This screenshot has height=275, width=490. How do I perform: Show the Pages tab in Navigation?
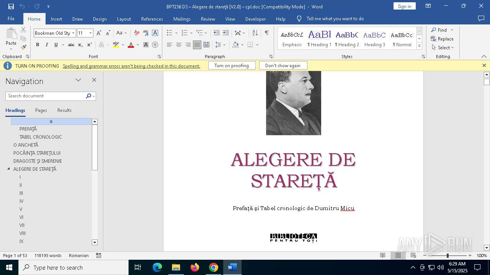click(41, 110)
